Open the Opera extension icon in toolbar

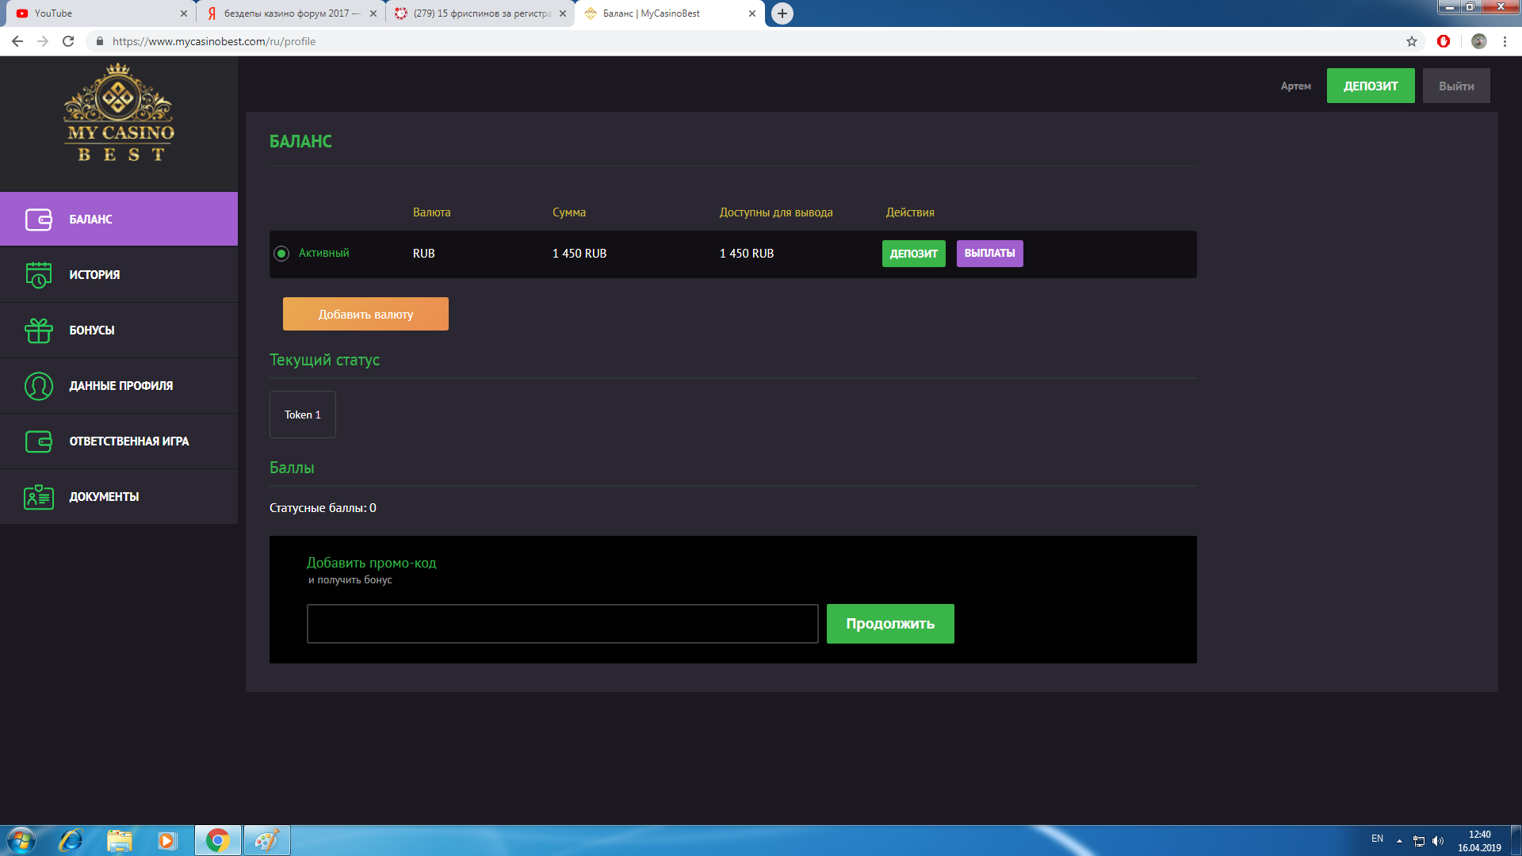1444,41
